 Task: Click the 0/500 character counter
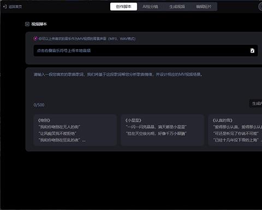click(x=39, y=105)
